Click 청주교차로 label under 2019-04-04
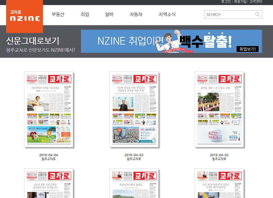This screenshot has height=198, width=273. coord(49,159)
